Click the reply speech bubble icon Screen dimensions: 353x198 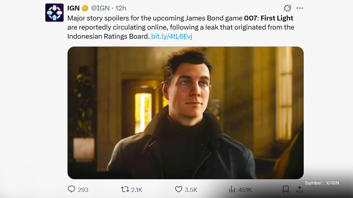tap(71, 189)
